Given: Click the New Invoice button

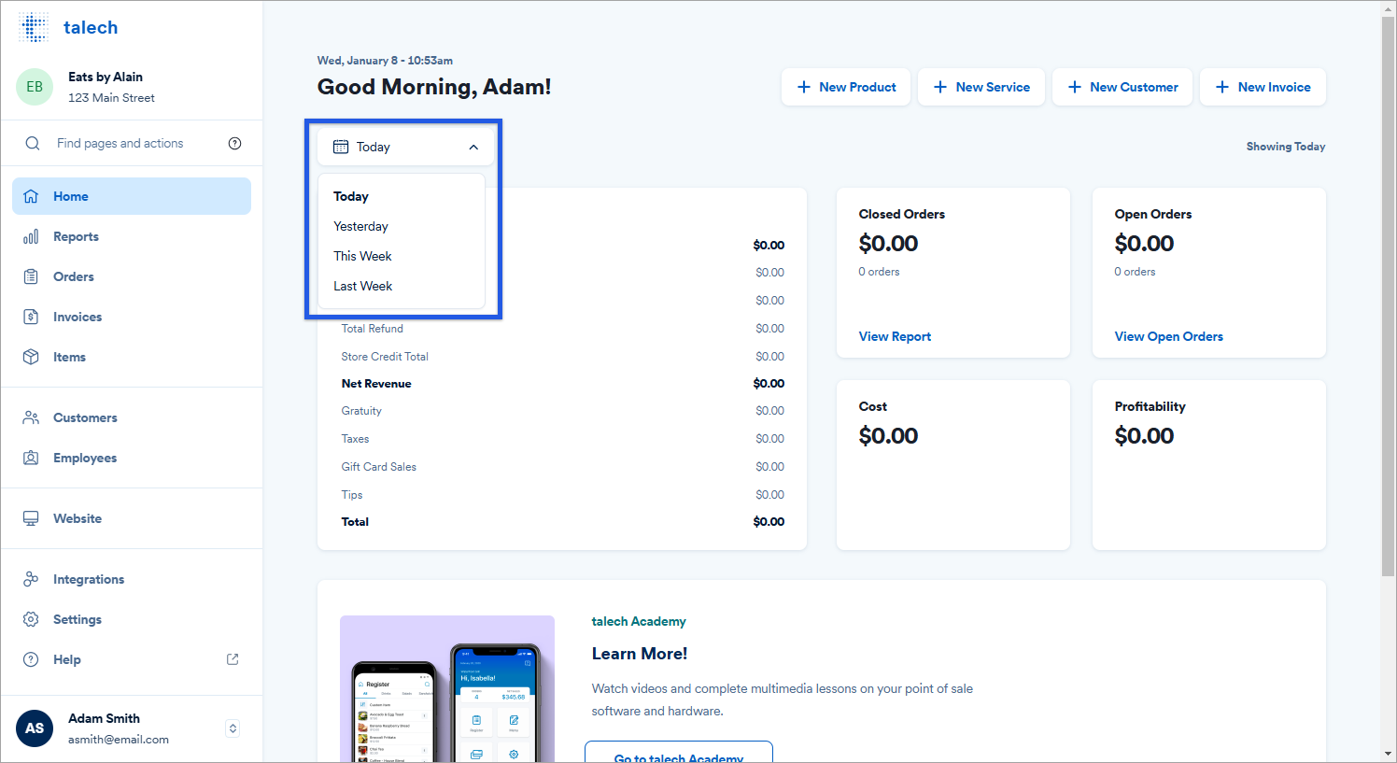Looking at the screenshot, I should click(1263, 88).
